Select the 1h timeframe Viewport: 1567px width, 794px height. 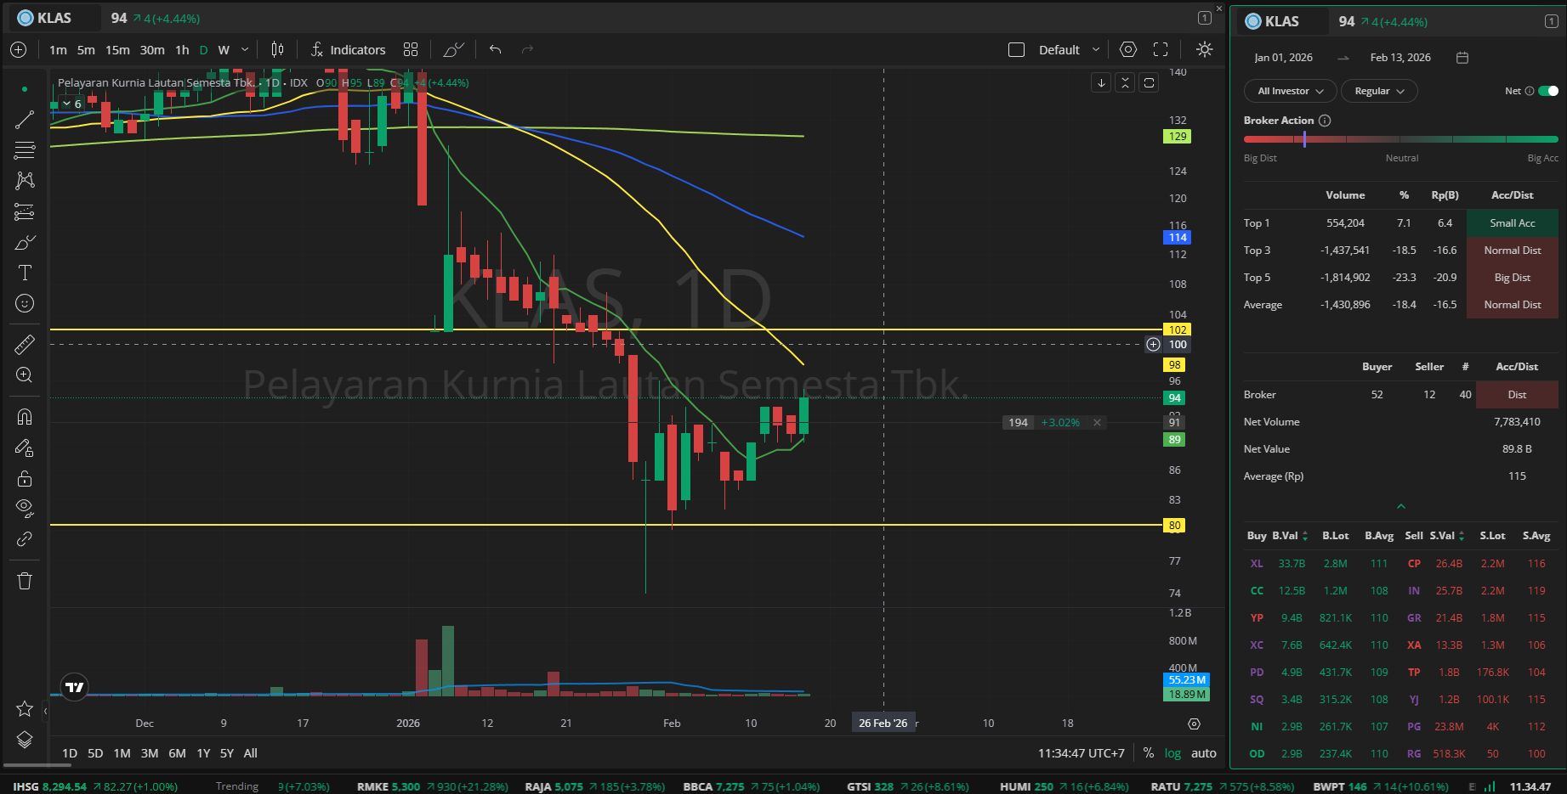(182, 50)
